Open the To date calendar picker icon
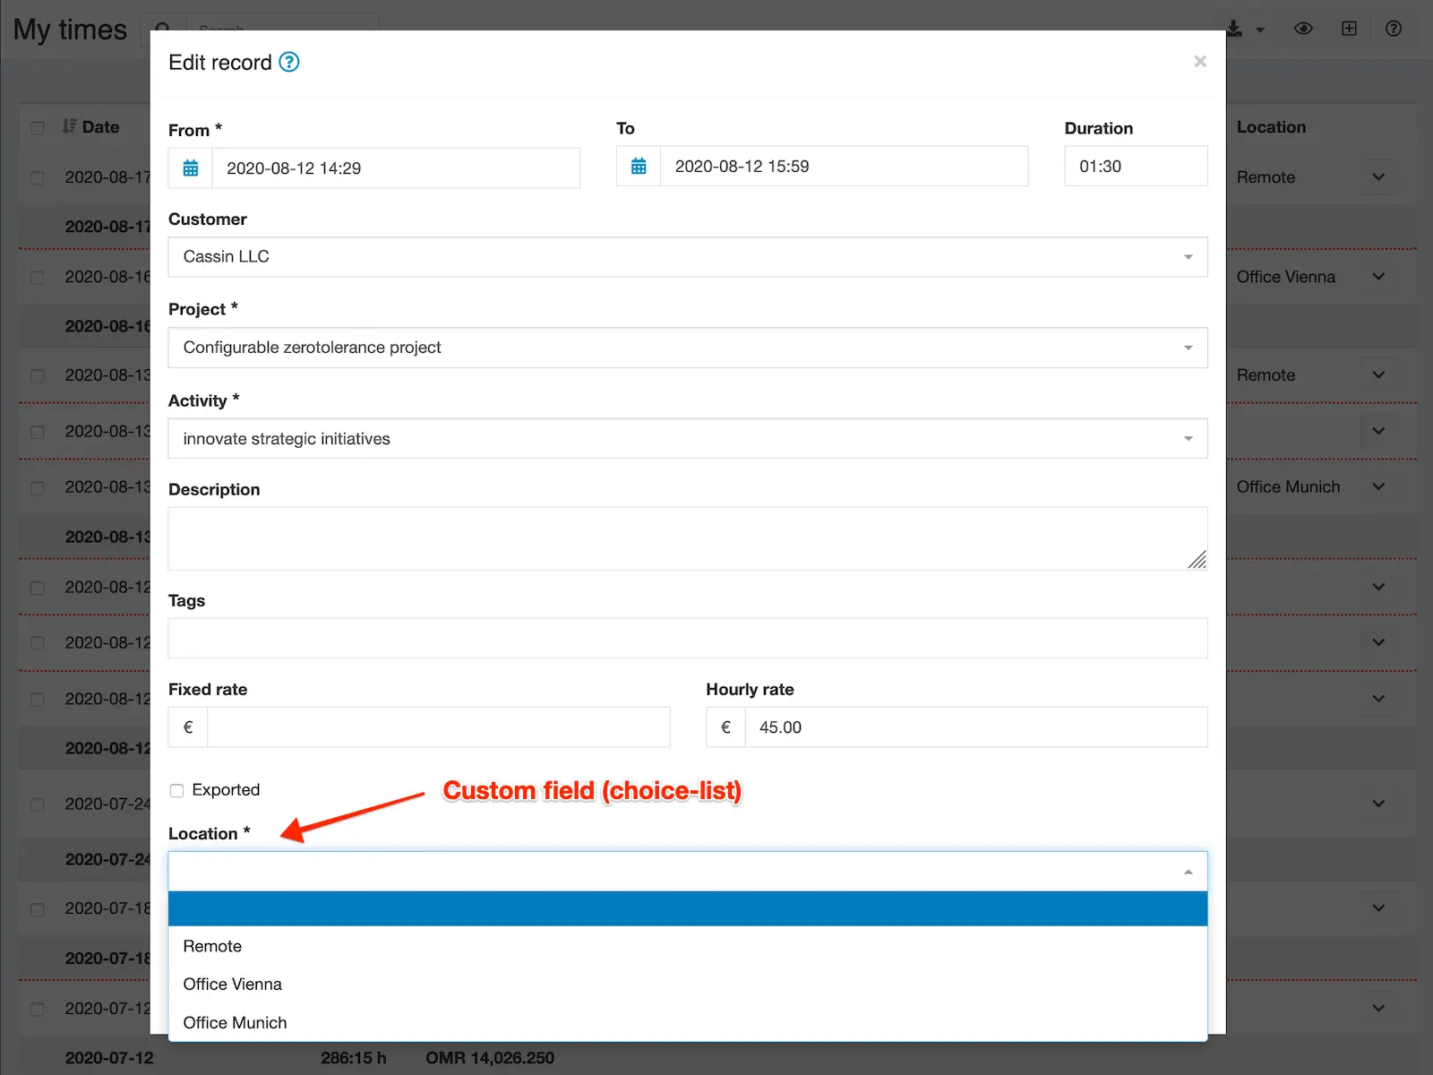1433x1075 pixels. click(639, 167)
